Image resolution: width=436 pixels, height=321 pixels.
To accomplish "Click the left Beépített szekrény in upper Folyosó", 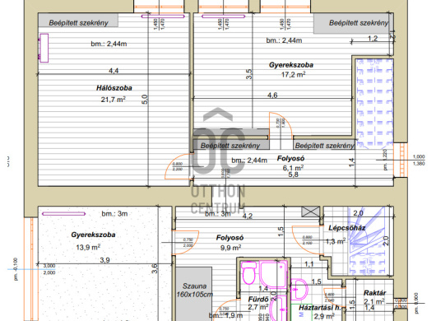I will coord(230,146).
